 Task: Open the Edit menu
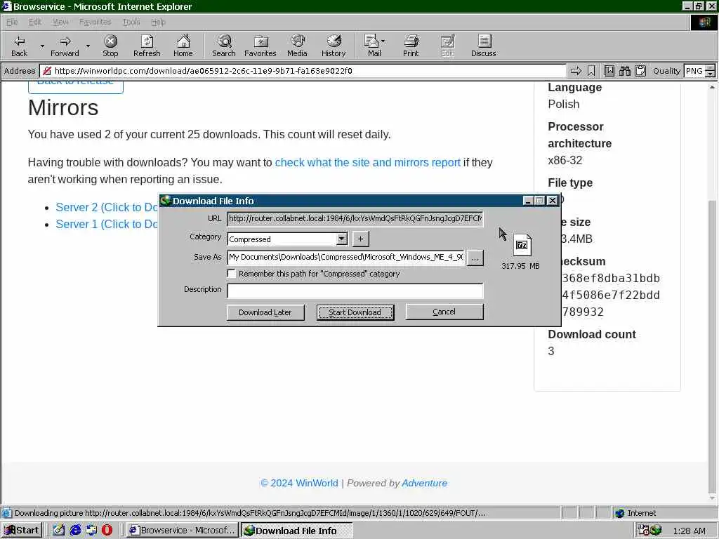pos(35,22)
